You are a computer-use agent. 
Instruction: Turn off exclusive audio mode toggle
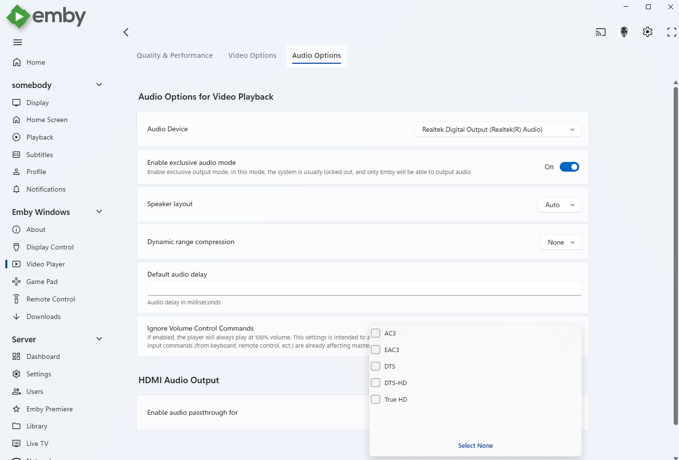pyautogui.click(x=569, y=167)
